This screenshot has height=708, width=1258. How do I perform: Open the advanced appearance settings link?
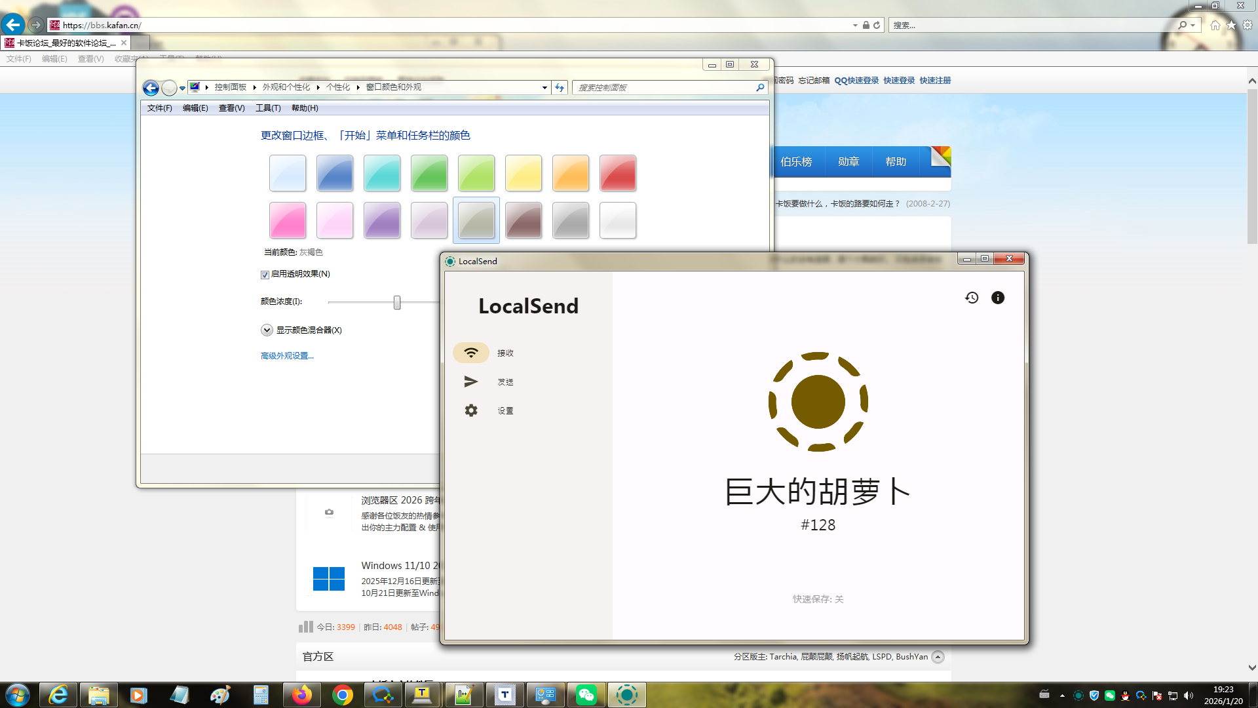[x=287, y=356]
